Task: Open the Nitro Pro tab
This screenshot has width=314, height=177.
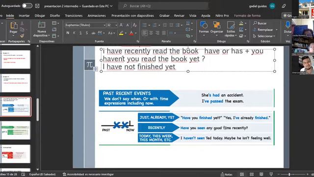Action: (222, 15)
